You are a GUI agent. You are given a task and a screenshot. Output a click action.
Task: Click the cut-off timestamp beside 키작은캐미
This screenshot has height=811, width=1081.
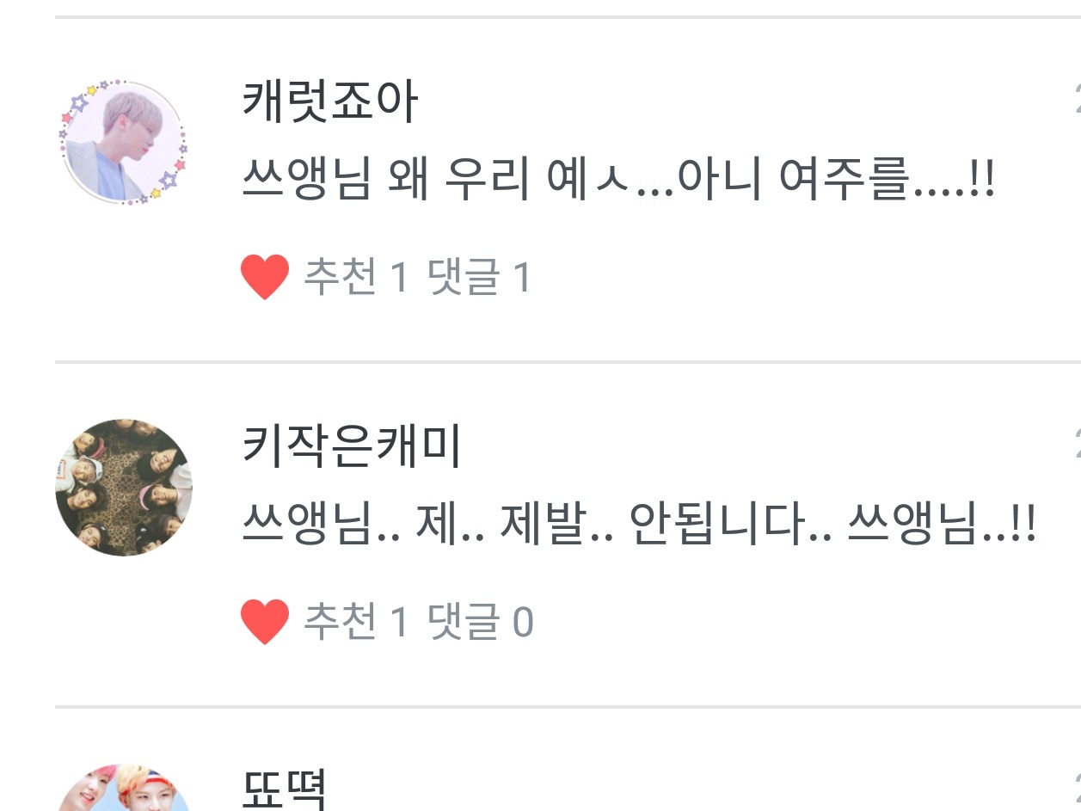1077,446
